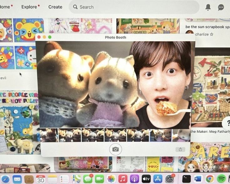
Task: Open the desk and shelves collage pin
Action: (x=212, y=89)
